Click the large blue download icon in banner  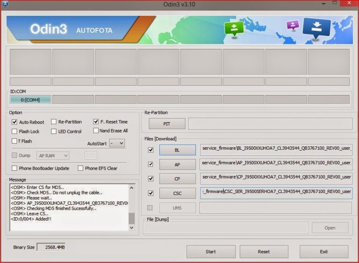pyautogui.click(x=316, y=28)
